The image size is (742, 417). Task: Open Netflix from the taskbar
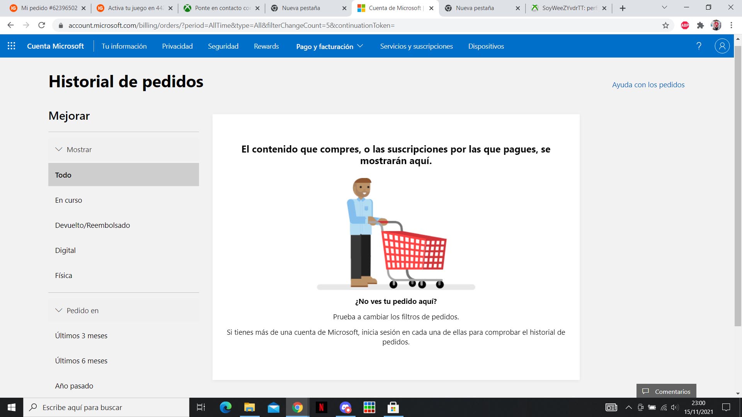[x=321, y=407]
